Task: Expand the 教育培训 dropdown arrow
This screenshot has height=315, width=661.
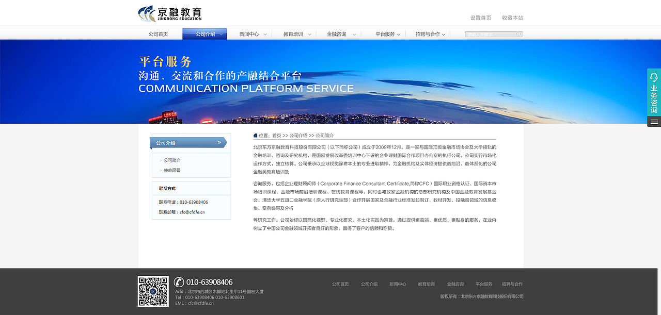Action: (x=310, y=35)
